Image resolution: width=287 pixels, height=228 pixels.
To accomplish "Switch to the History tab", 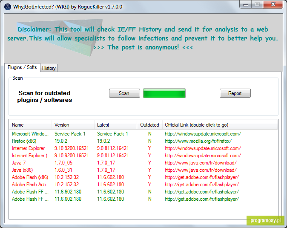I will tap(49, 68).
